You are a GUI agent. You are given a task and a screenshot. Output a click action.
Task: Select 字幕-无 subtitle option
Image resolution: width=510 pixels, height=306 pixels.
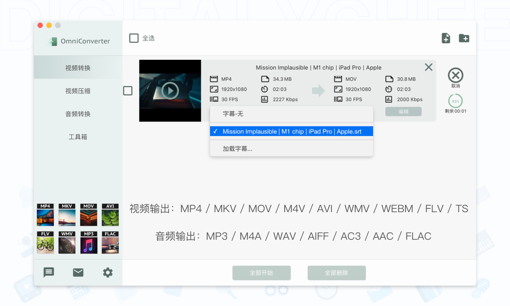pos(291,114)
